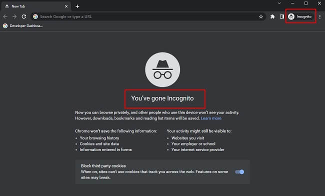Image resolution: width=325 pixels, height=196 pixels.
Task: Click 'Your employer or school' list item
Action: pyautogui.click(x=193, y=144)
